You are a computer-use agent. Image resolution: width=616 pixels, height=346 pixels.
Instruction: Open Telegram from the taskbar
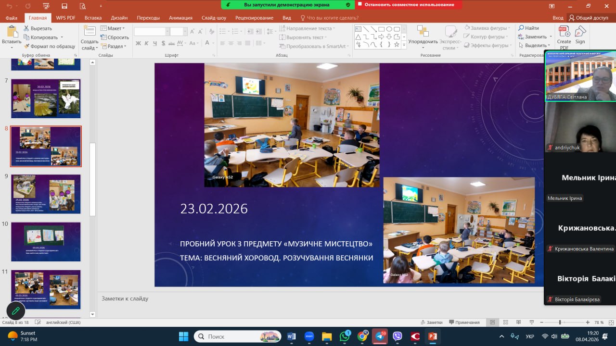tap(380, 336)
